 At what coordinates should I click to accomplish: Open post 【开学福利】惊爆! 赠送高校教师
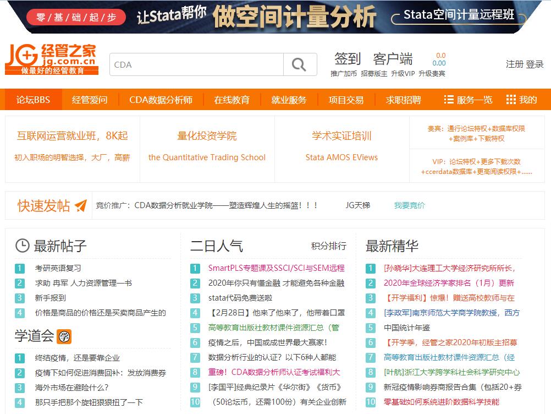coord(449,298)
